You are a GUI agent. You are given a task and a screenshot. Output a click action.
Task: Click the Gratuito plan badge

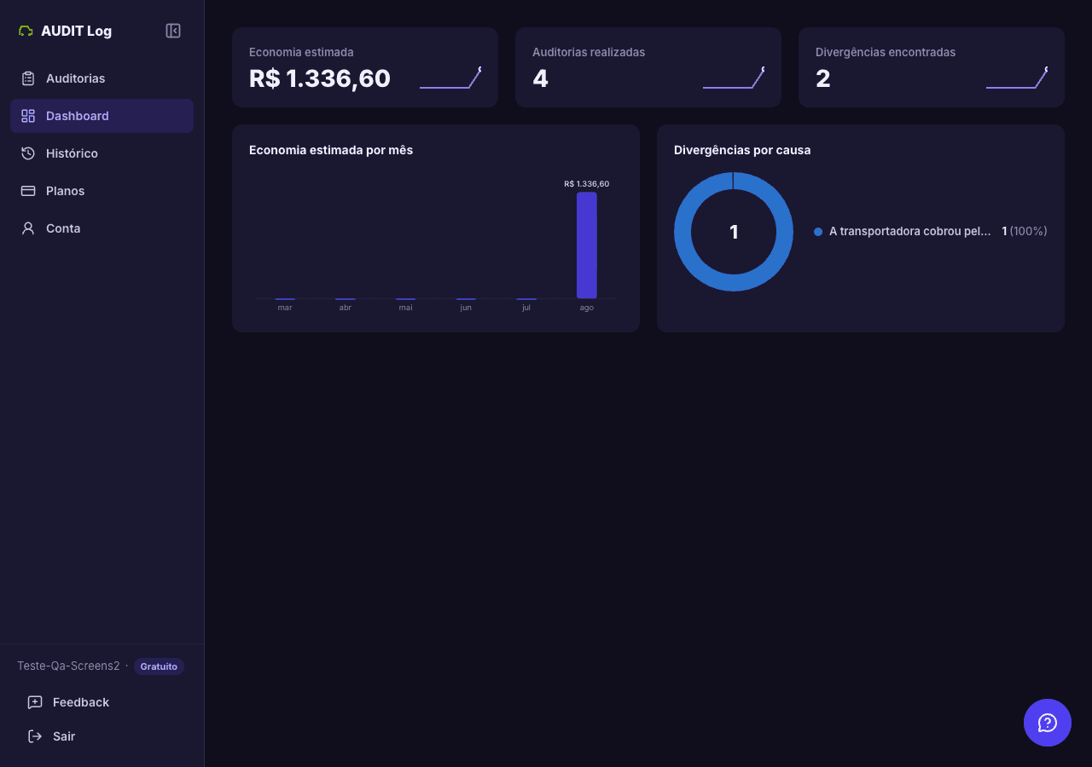(159, 666)
